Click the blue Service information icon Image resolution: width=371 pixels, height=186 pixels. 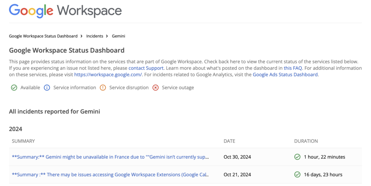tap(47, 88)
